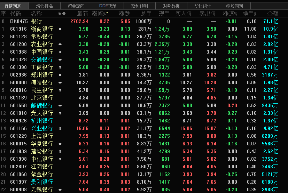The height and width of the screenshot is (193, 288).
Task: Click latest price 2702.94
Action: [x=79, y=21]
